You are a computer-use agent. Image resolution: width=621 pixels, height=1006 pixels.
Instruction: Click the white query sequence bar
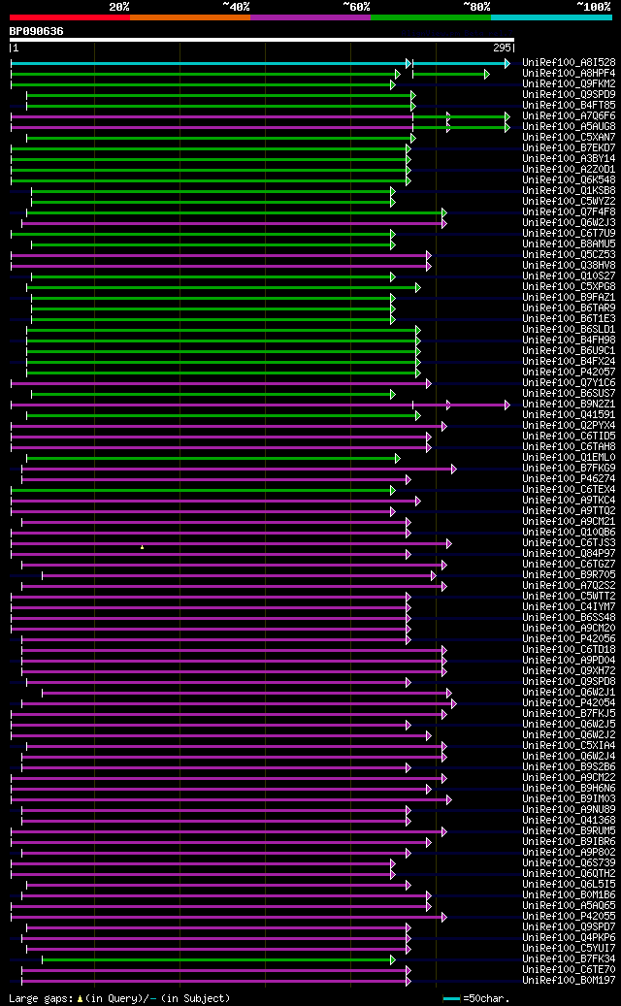tap(262, 40)
